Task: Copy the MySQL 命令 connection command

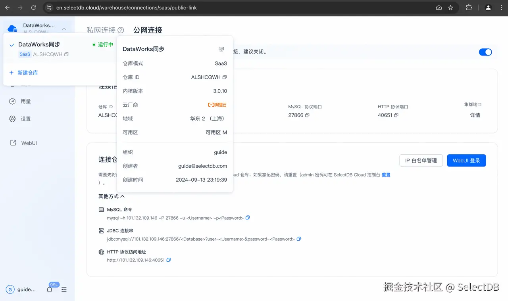Action: [x=248, y=218]
